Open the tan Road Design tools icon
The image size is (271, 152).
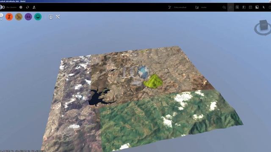click(x=19, y=17)
